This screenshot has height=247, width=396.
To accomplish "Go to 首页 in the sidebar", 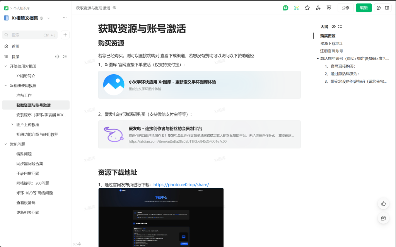I will pyautogui.click(x=15, y=46).
